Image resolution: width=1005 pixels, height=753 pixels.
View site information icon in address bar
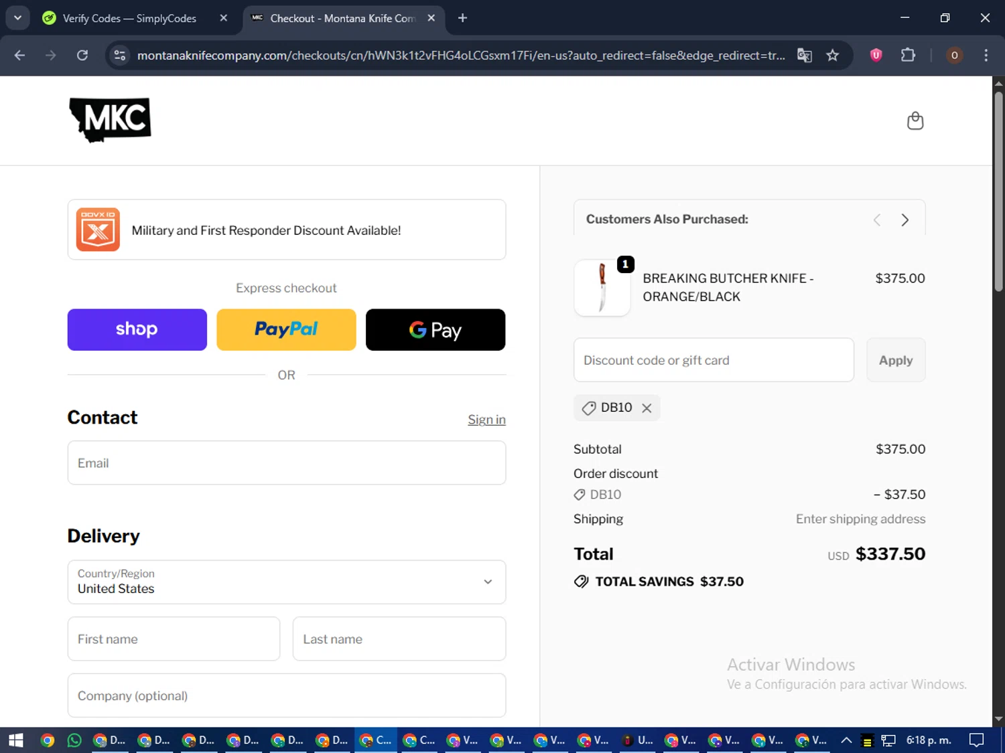[x=119, y=55]
